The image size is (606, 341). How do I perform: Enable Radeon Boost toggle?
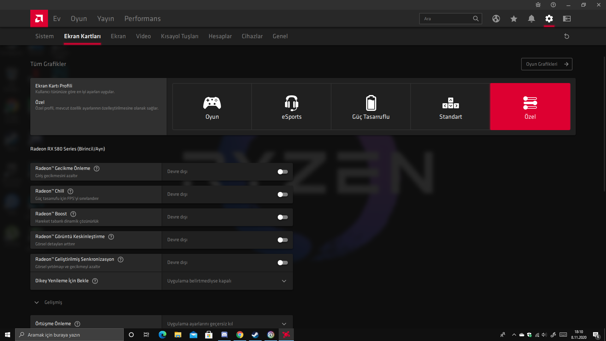pos(282,217)
